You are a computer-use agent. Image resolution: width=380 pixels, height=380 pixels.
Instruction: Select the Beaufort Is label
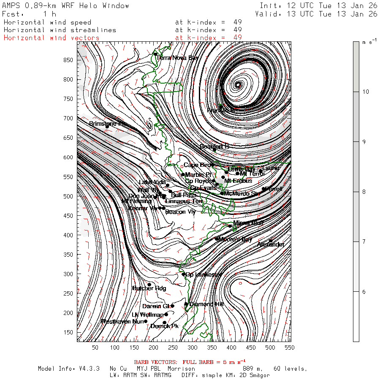pos(214,147)
